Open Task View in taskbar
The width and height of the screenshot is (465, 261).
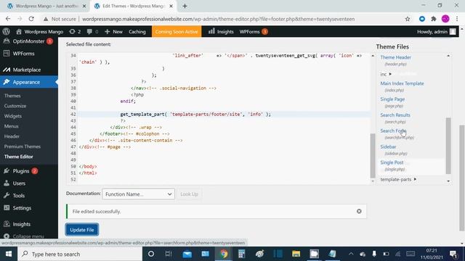pyautogui.click(x=169, y=254)
